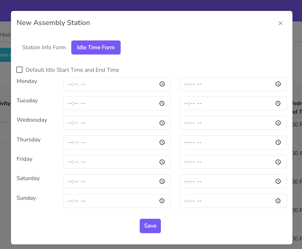Save the new assembly station
The height and width of the screenshot is (249, 302).
coord(150,226)
